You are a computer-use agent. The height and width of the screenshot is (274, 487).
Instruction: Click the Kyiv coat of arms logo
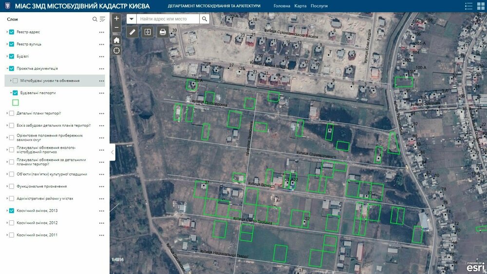8,6
